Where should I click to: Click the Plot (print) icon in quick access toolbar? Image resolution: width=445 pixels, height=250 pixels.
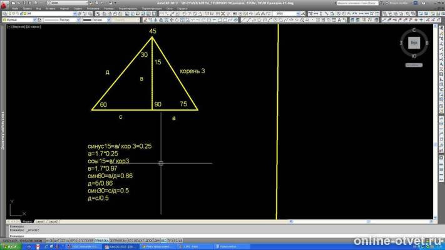click(36, 3)
